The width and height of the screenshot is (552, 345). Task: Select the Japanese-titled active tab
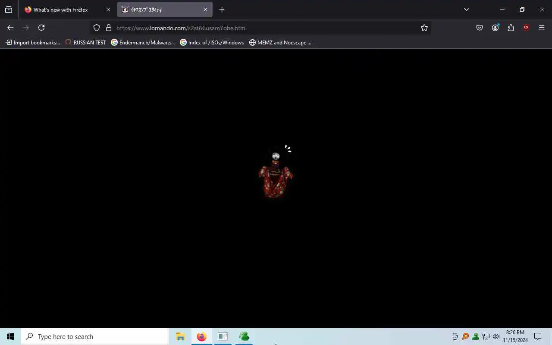pos(165,9)
